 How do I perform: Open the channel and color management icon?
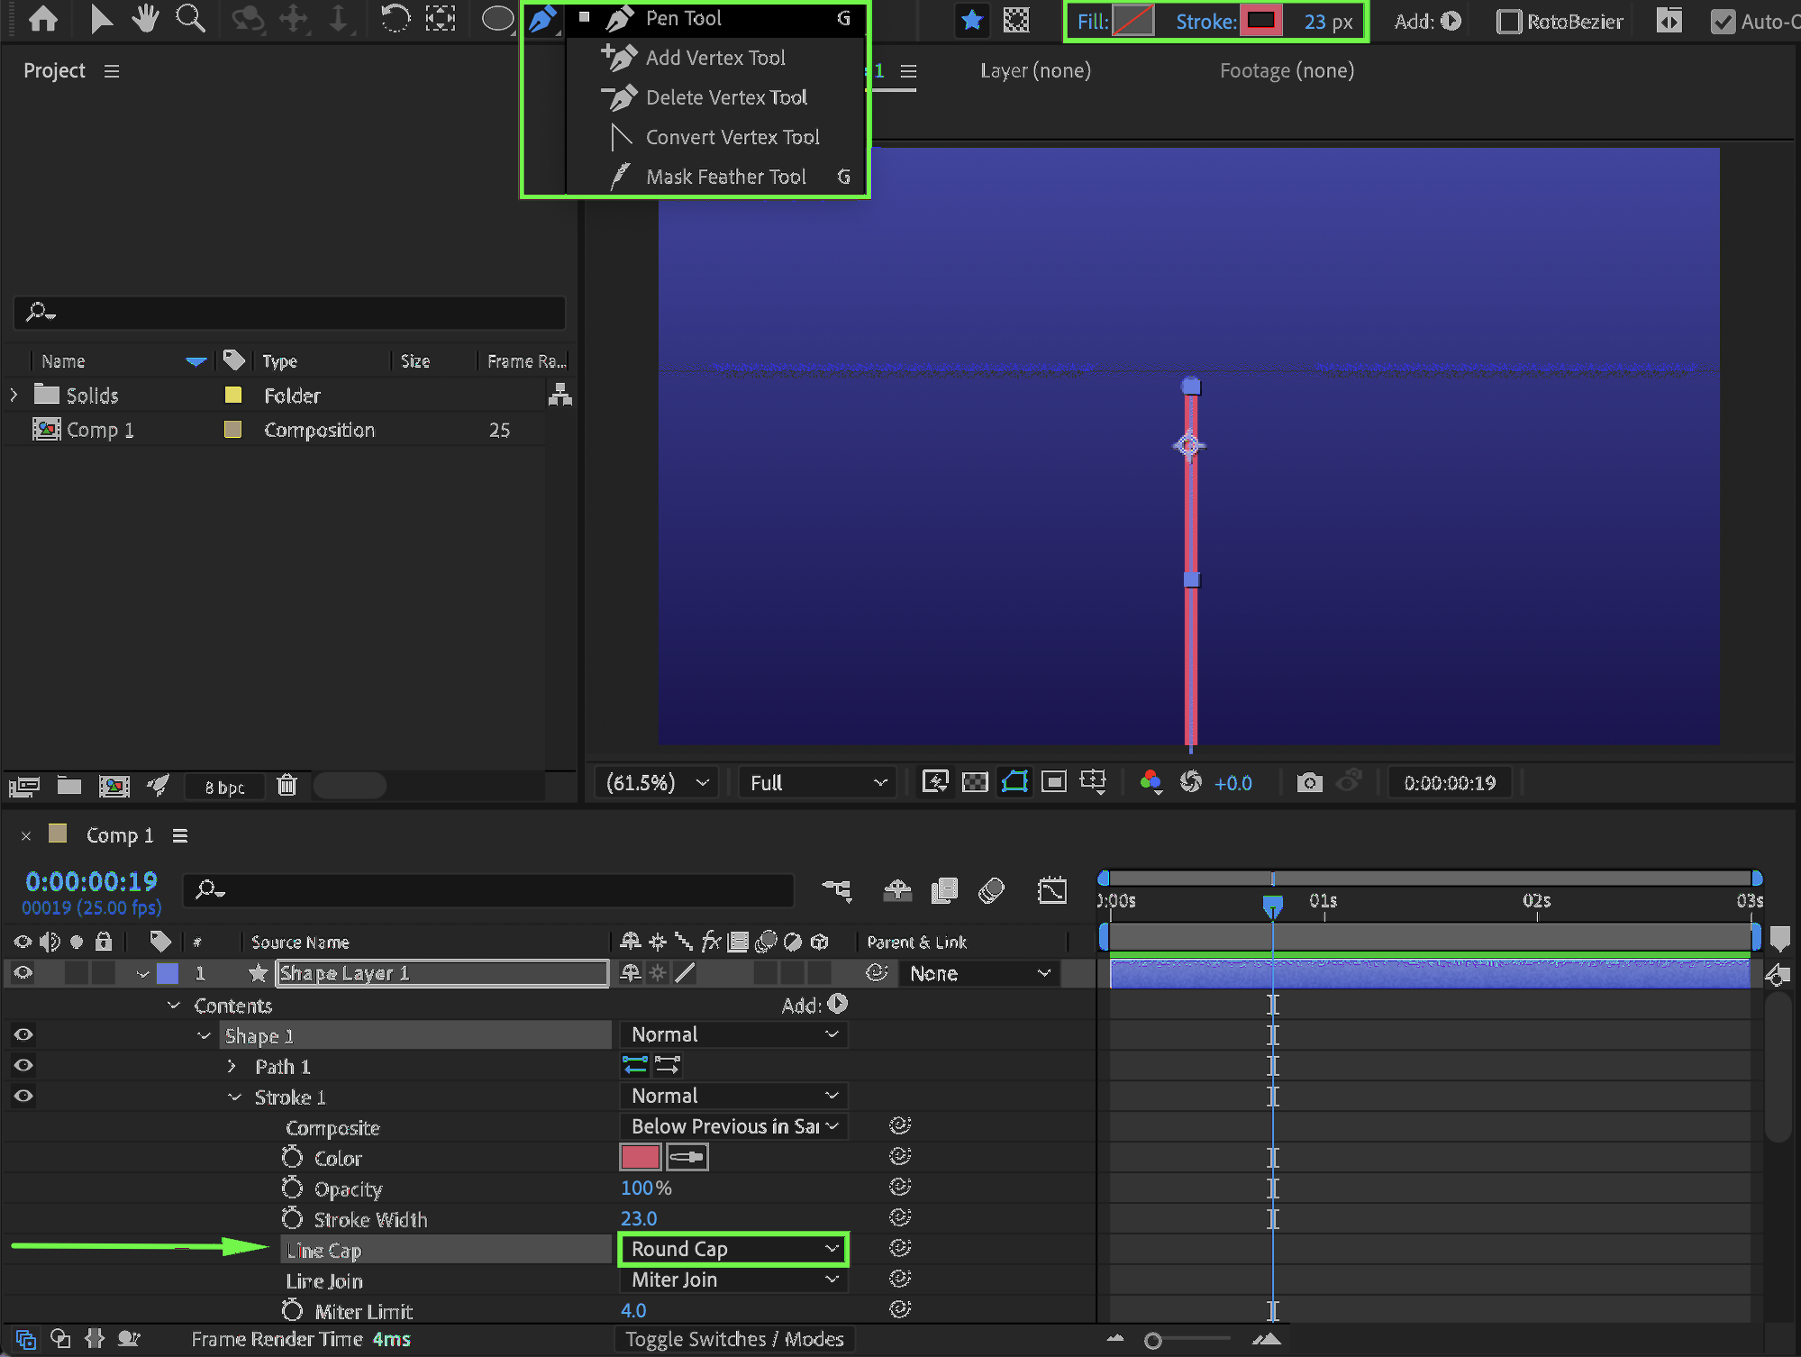click(x=1151, y=782)
